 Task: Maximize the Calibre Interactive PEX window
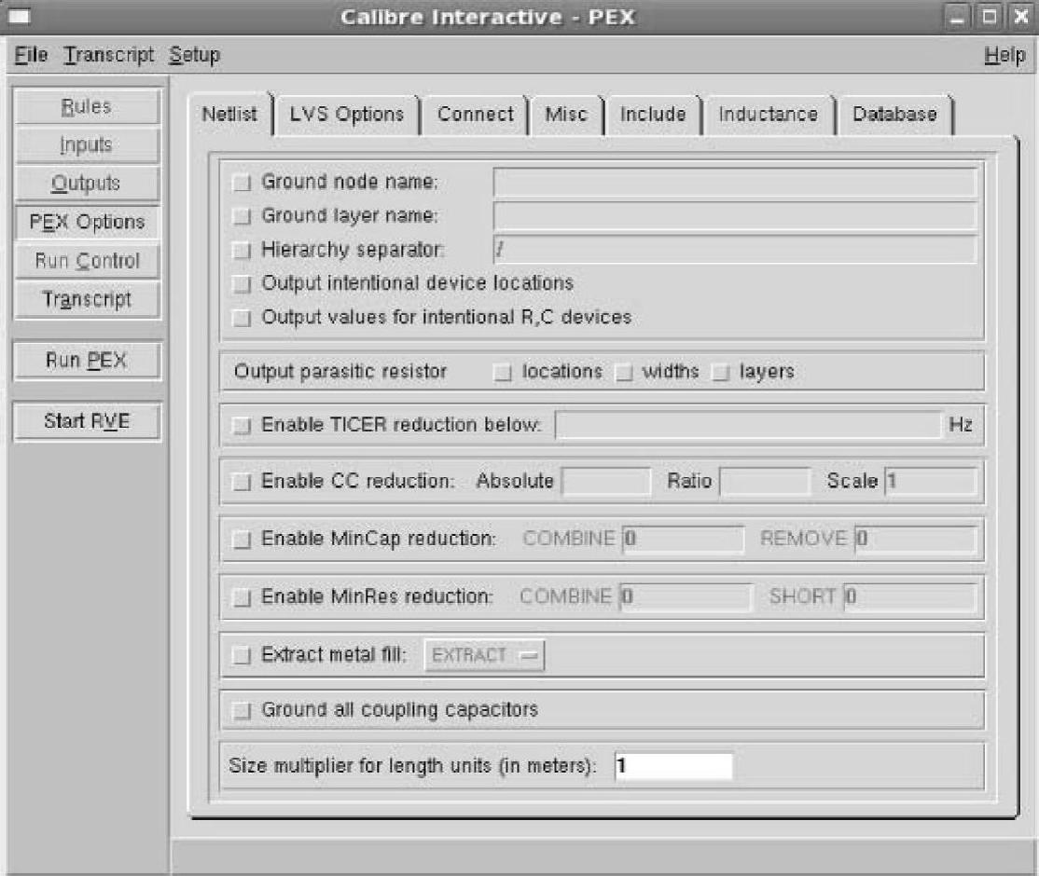coord(990,17)
